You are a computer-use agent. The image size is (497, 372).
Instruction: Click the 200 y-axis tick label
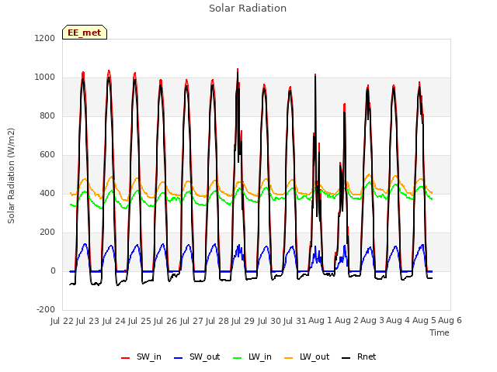click(x=47, y=232)
